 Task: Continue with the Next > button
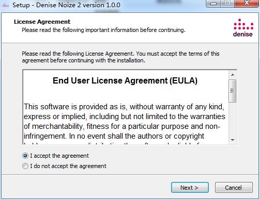(190, 188)
